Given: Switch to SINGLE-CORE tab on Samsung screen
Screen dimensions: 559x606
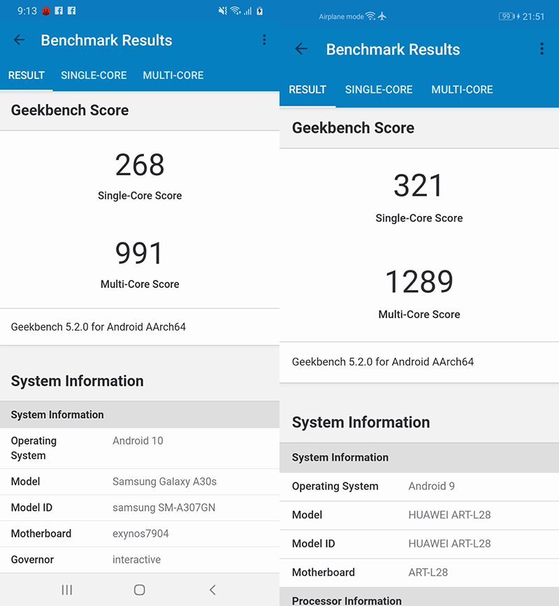Looking at the screenshot, I should (94, 75).
